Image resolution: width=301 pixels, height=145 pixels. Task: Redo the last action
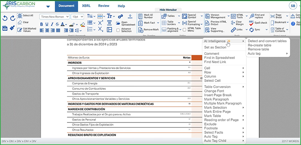[13, 18]
